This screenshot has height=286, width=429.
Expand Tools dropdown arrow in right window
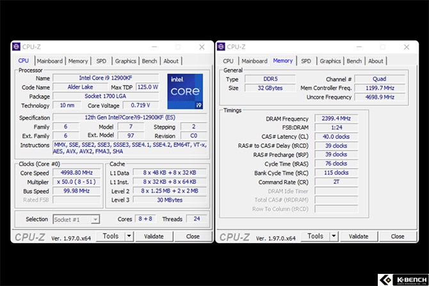334,236
